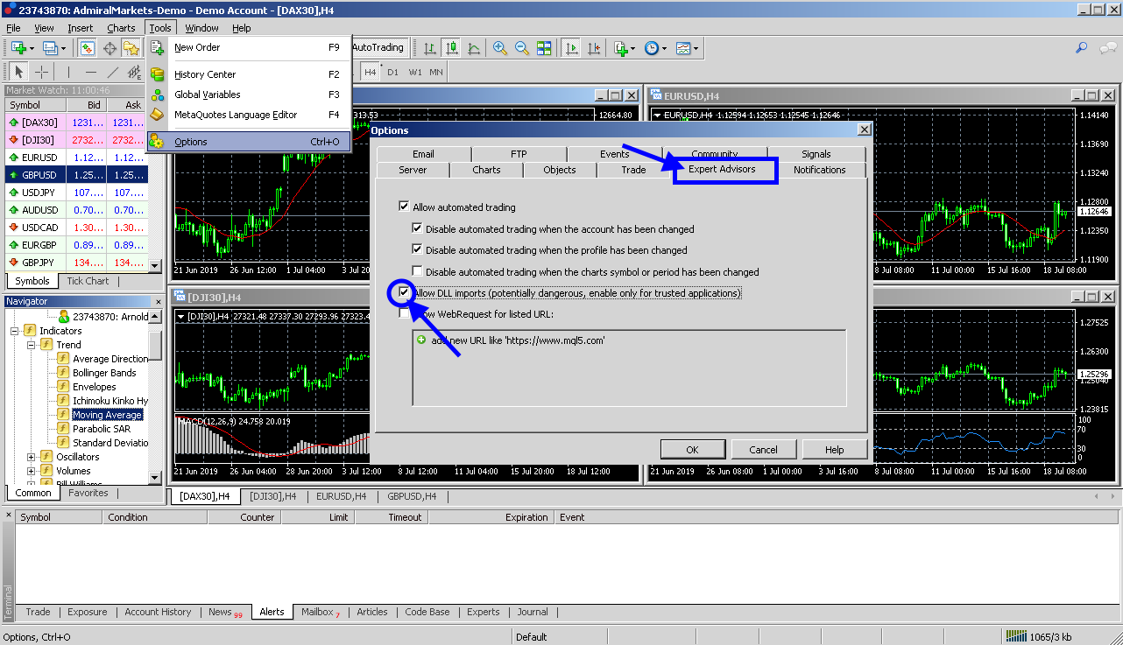Enable disable trading when charts symbol changed
The height and width of the screenshot is (645, 1123).
click(418, 271)
